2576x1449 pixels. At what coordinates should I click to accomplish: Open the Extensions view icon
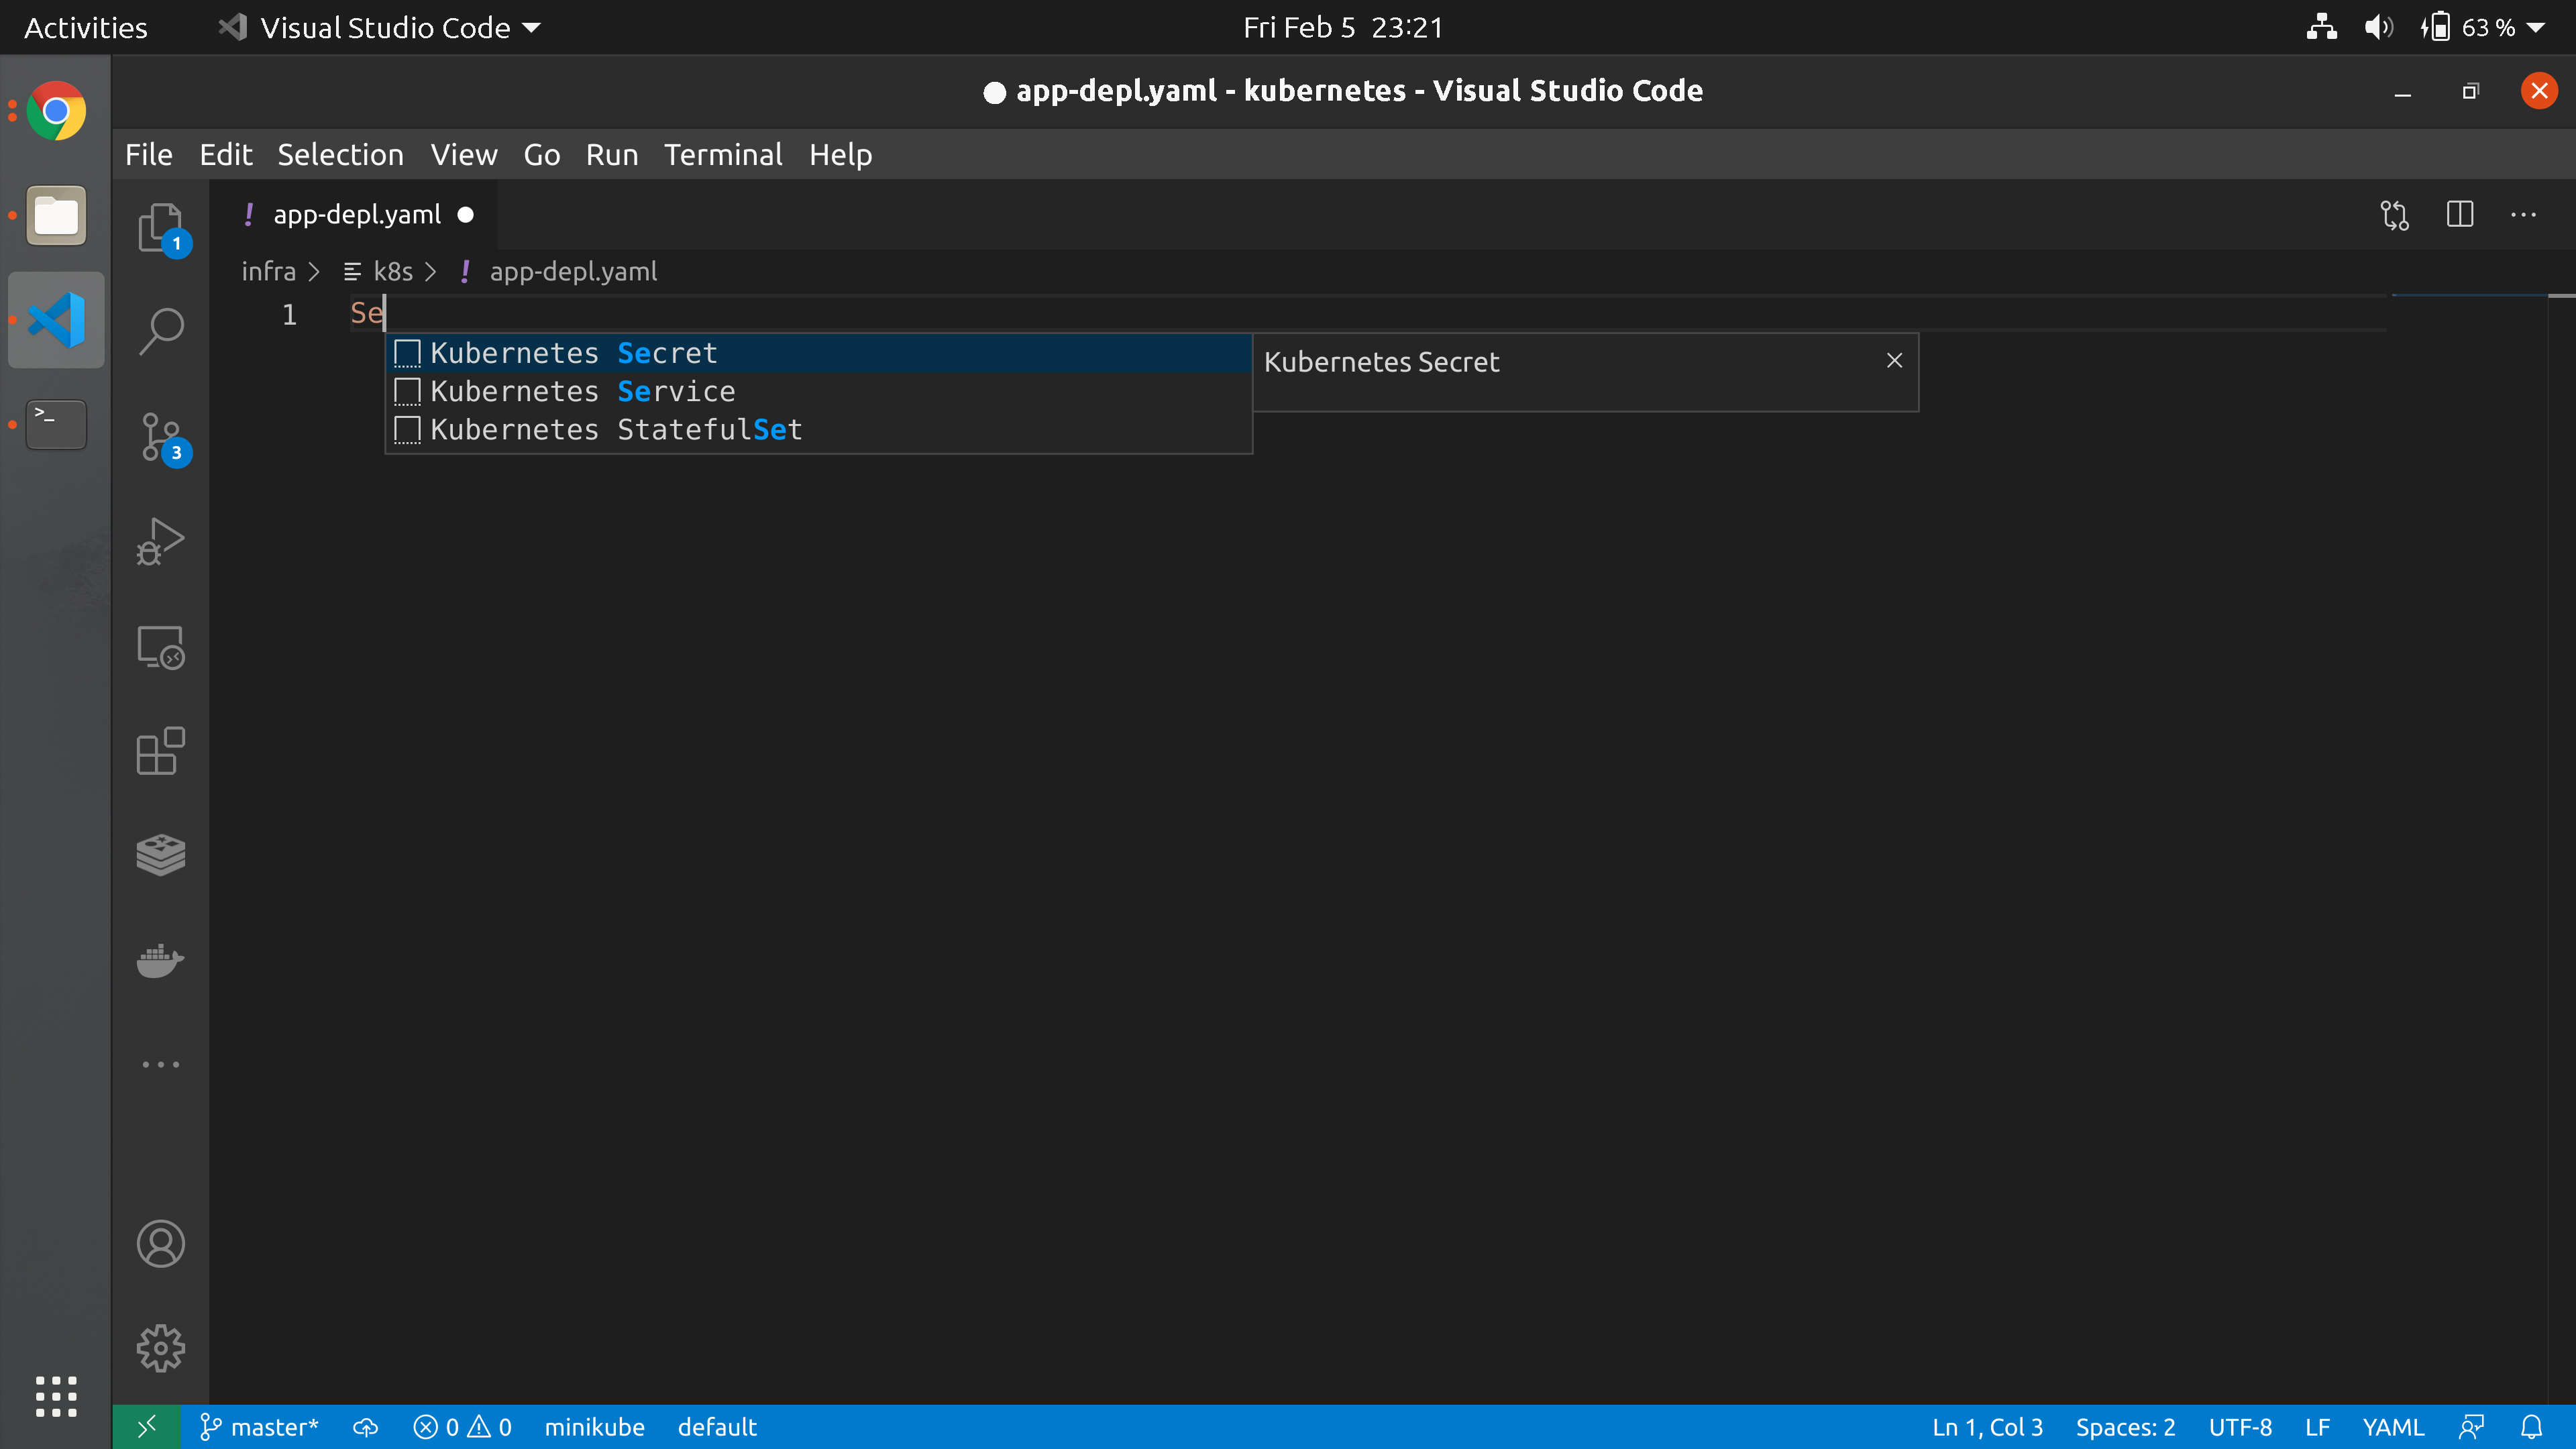[160, 751]
